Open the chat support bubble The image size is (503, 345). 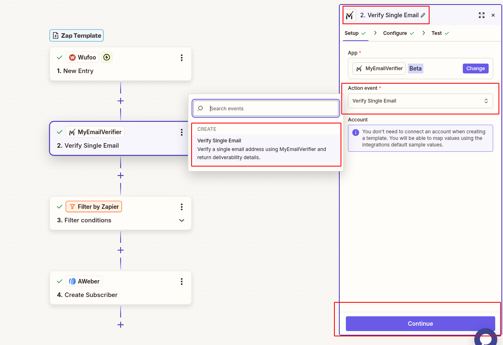point(486,337)
